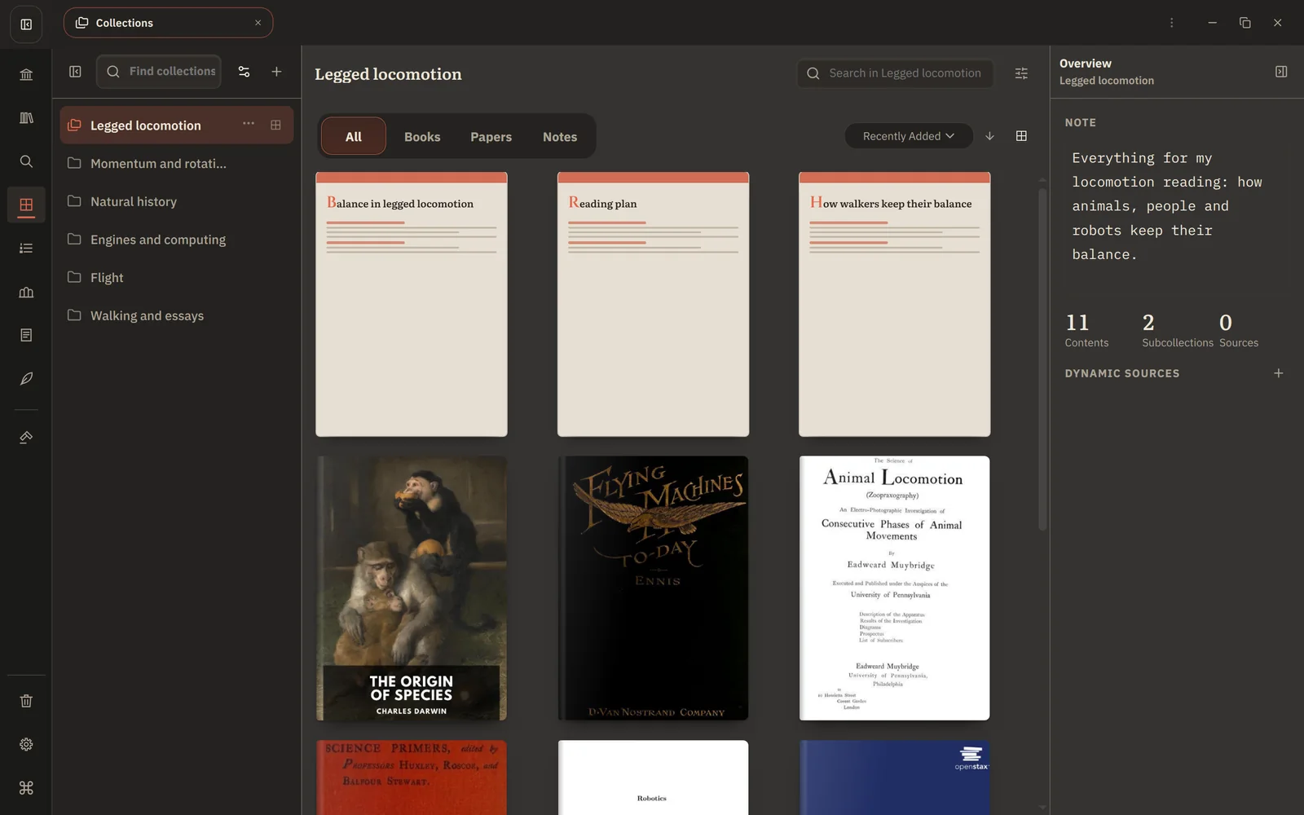Switch grid layout view button
The height and width of the screenshot is (815, 1304).
1021,136
